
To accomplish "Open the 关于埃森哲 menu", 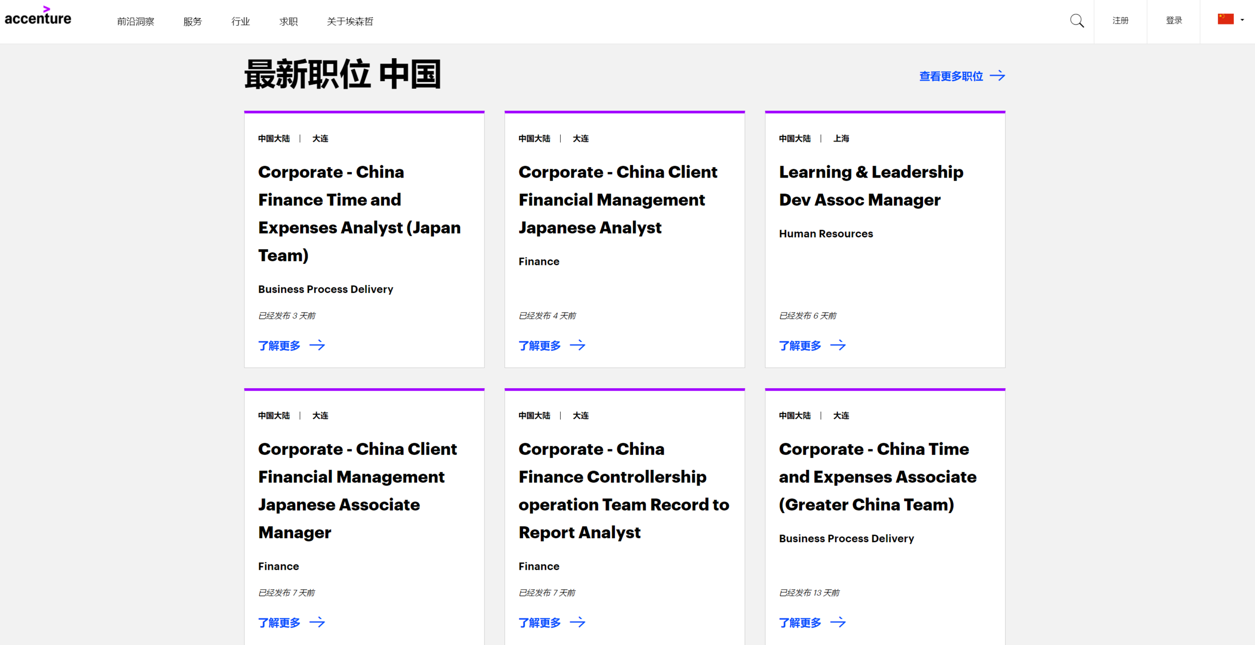I will coord(350,22).
